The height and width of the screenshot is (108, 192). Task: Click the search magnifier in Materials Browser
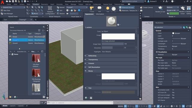[44, 27]
